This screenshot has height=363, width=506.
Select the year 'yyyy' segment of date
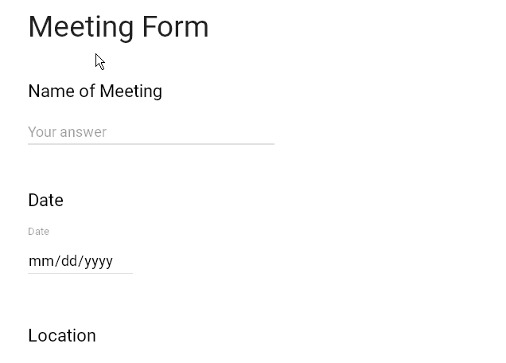[98, 261]
